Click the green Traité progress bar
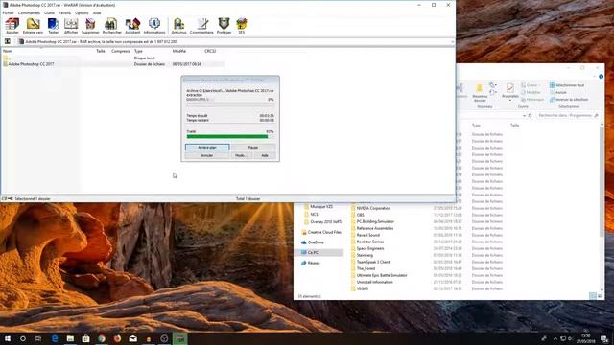 coord(230,136)
